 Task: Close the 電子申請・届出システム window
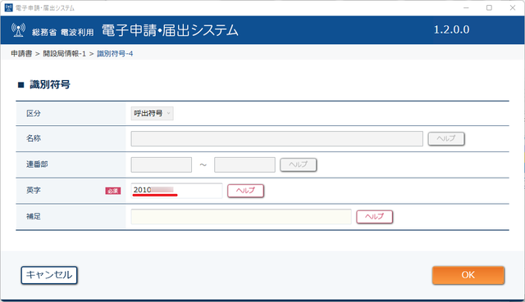pyautogui.click(x=513, y=7)
